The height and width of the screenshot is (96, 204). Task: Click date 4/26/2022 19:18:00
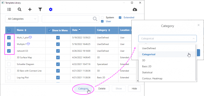(81, 51)
